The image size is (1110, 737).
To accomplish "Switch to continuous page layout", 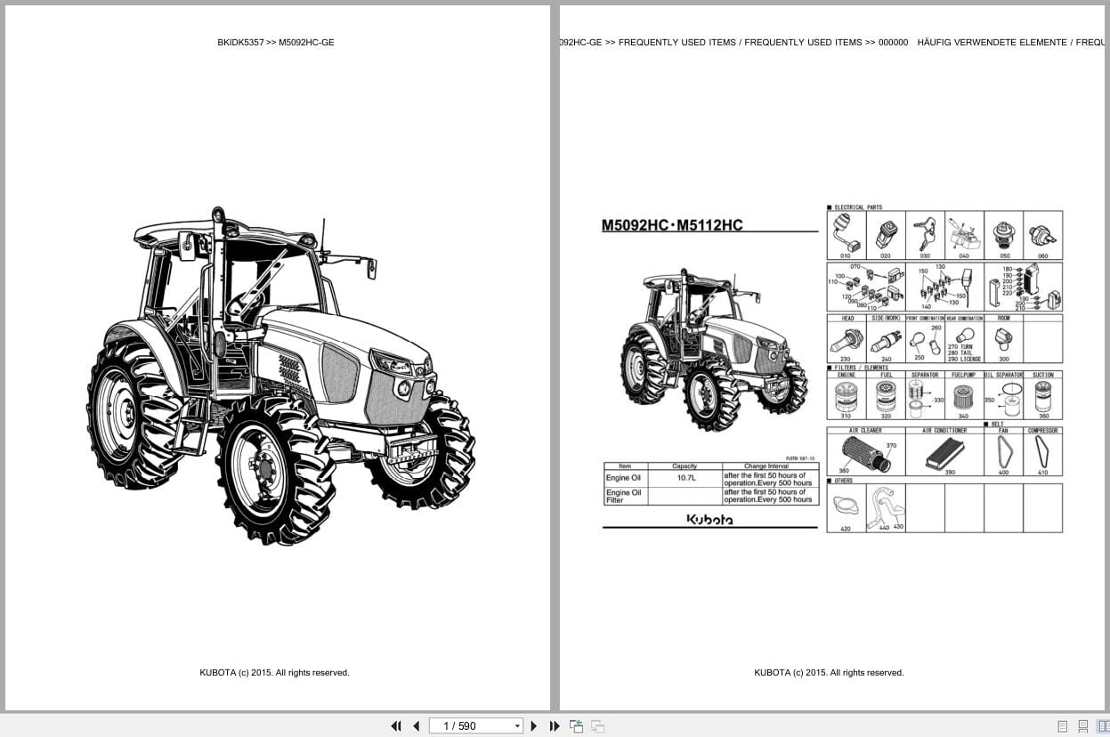I will 1082,726.
